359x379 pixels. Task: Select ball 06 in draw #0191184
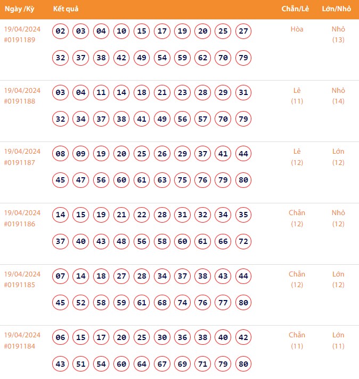coord(61,338)
